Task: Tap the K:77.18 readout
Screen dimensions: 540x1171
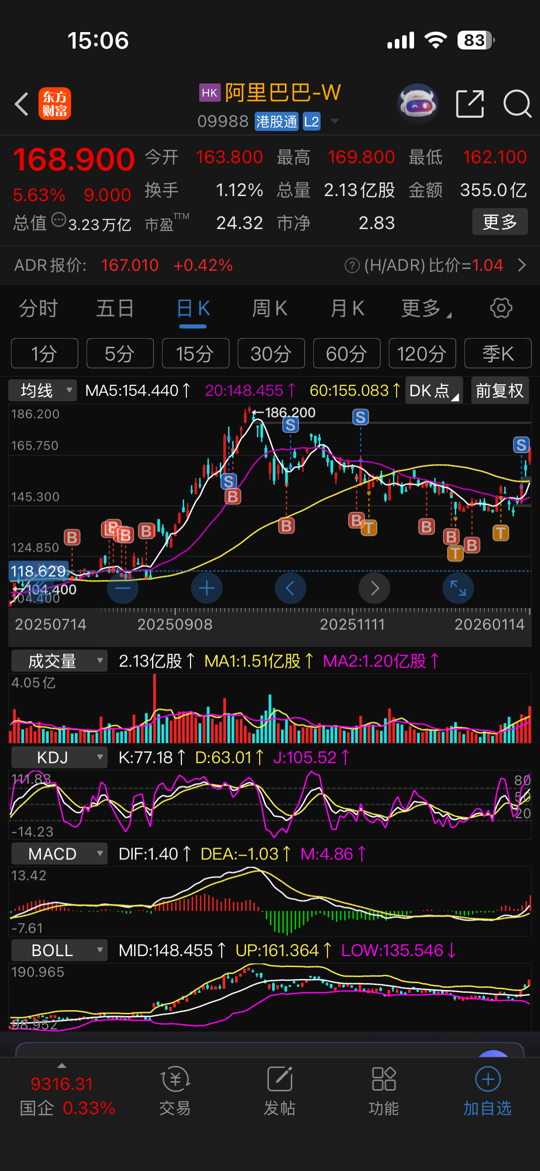Action: 151,757
